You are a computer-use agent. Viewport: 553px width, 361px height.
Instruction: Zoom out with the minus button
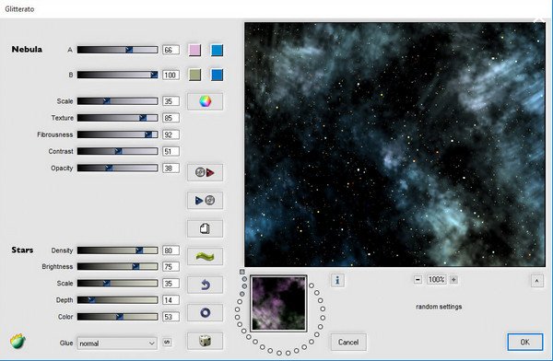[418, 280]
